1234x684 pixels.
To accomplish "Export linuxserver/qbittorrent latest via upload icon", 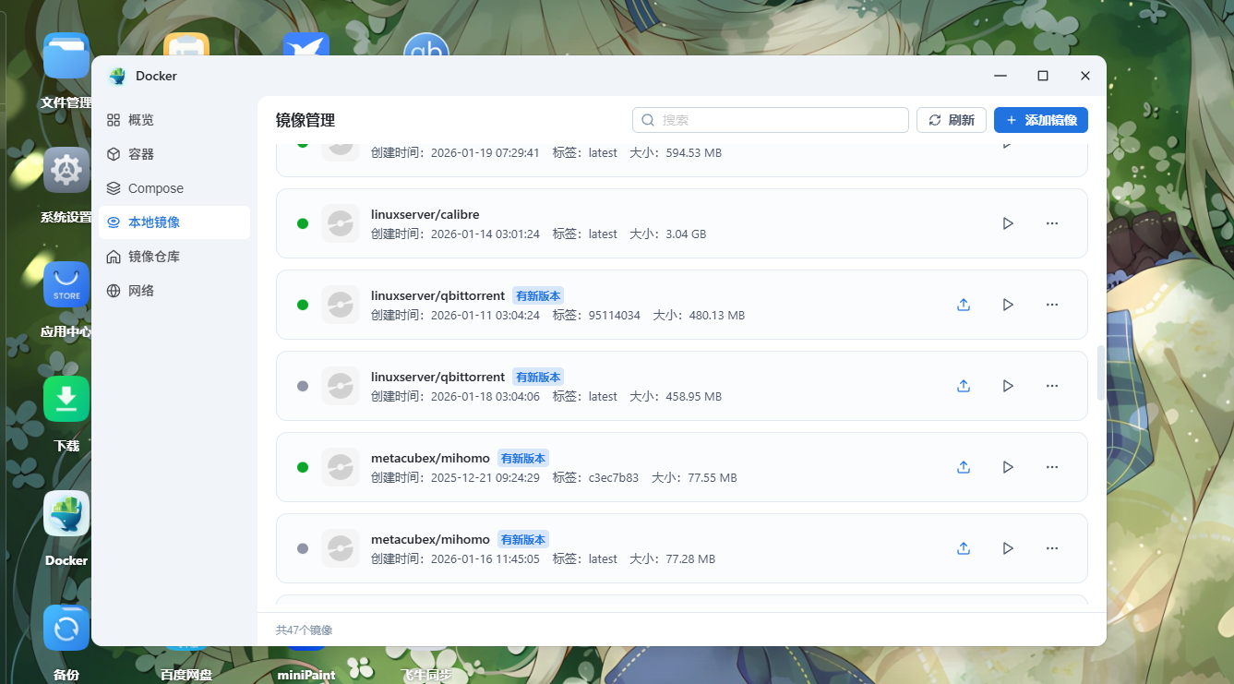I will point(963,385).
